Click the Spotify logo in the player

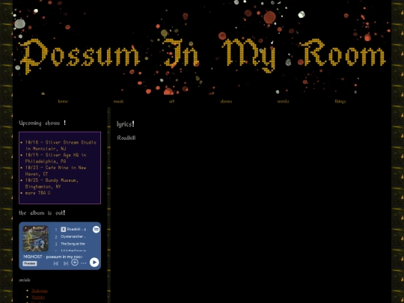(x=96, y=230)
